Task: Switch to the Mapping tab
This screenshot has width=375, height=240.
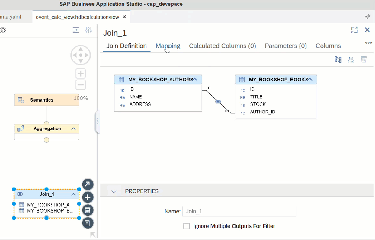Action: (x=168, y=46)
